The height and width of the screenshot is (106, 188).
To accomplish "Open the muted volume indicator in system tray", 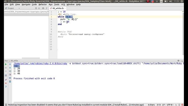I will (x=171, y=1).
